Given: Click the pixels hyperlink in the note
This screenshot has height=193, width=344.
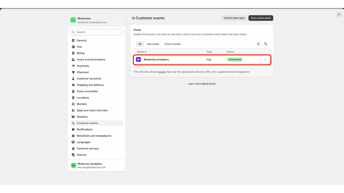Looking at the screenshot, I should point(162,72).
